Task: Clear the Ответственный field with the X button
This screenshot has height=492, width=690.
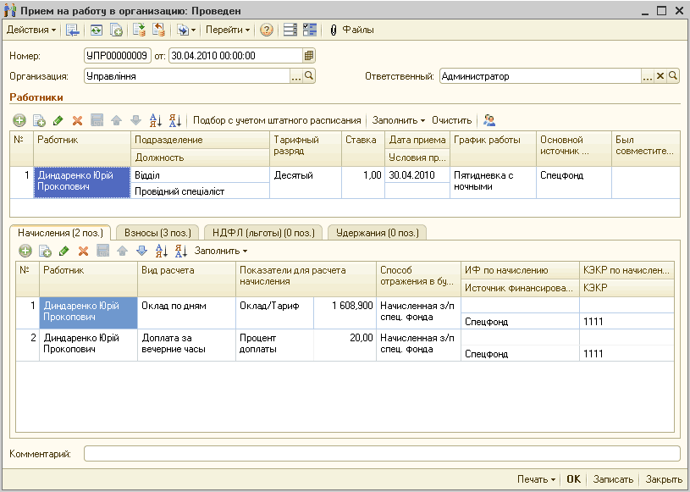Action: pyautogui.click(x=660, y=76)
